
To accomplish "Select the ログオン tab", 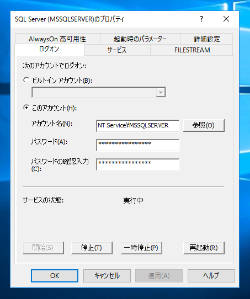I will coord(49,49).
